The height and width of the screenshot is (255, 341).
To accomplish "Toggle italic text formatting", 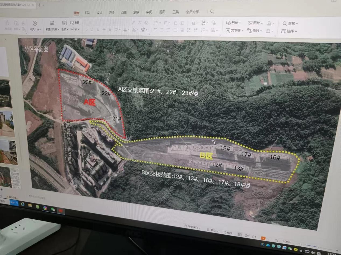I will pyautogui.click(x=92, y=30).
